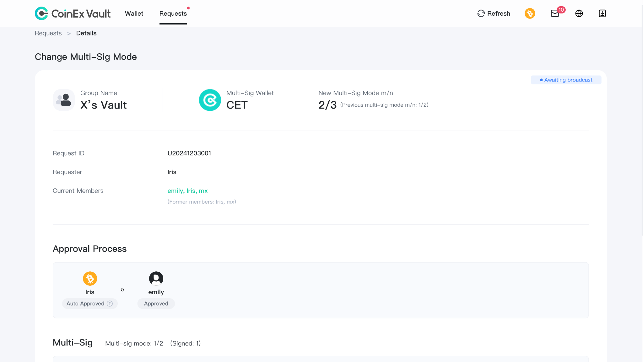Screen dimensions: 643x362
Task: Click the CET wallet coin icon
Action: (x=210, y=100)
